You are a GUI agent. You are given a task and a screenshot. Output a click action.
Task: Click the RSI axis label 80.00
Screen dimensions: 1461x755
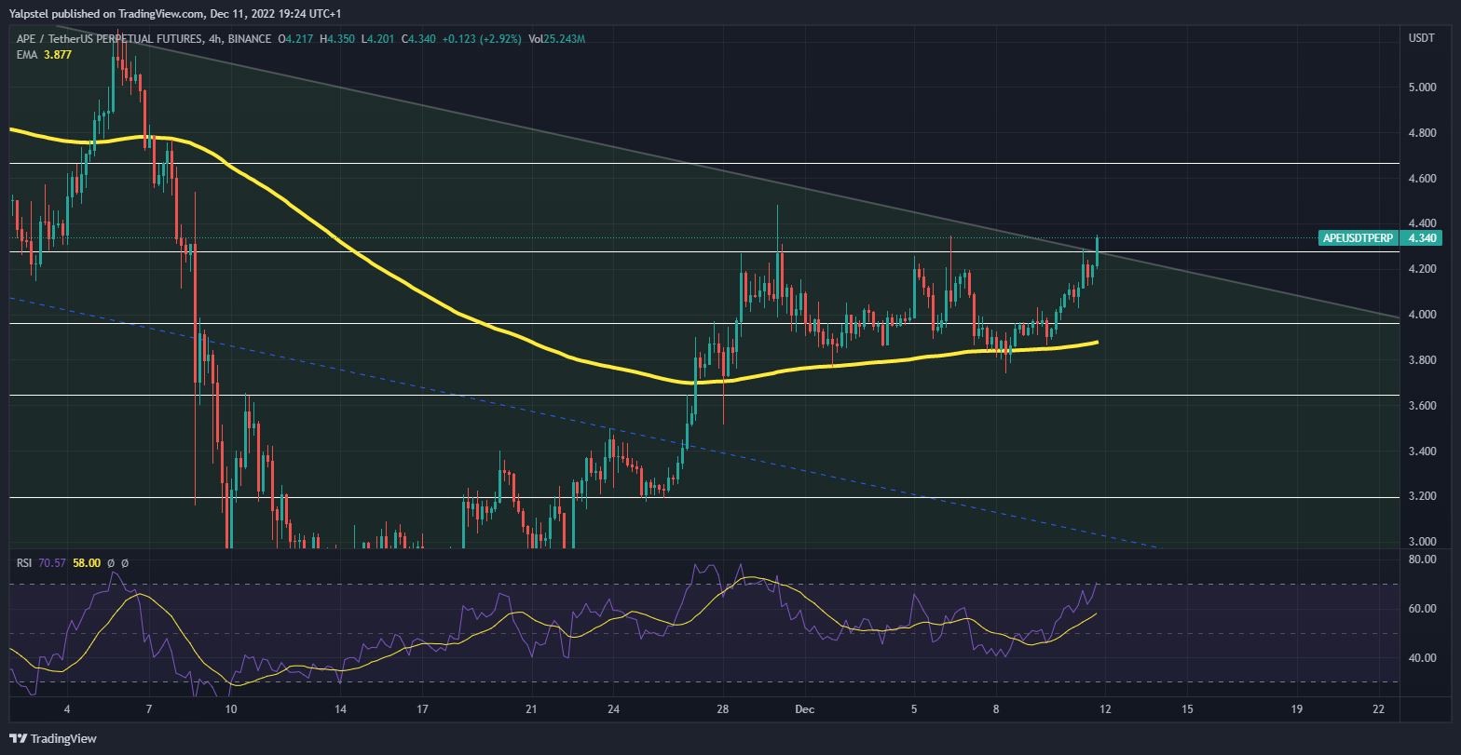pos(1422,560)
